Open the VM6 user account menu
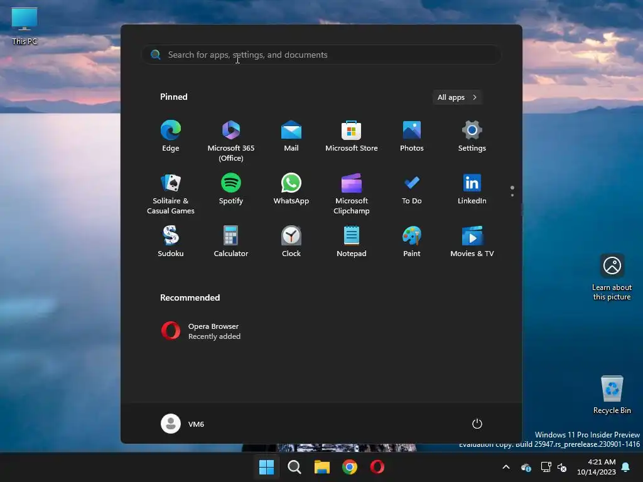 click(183, 424)
